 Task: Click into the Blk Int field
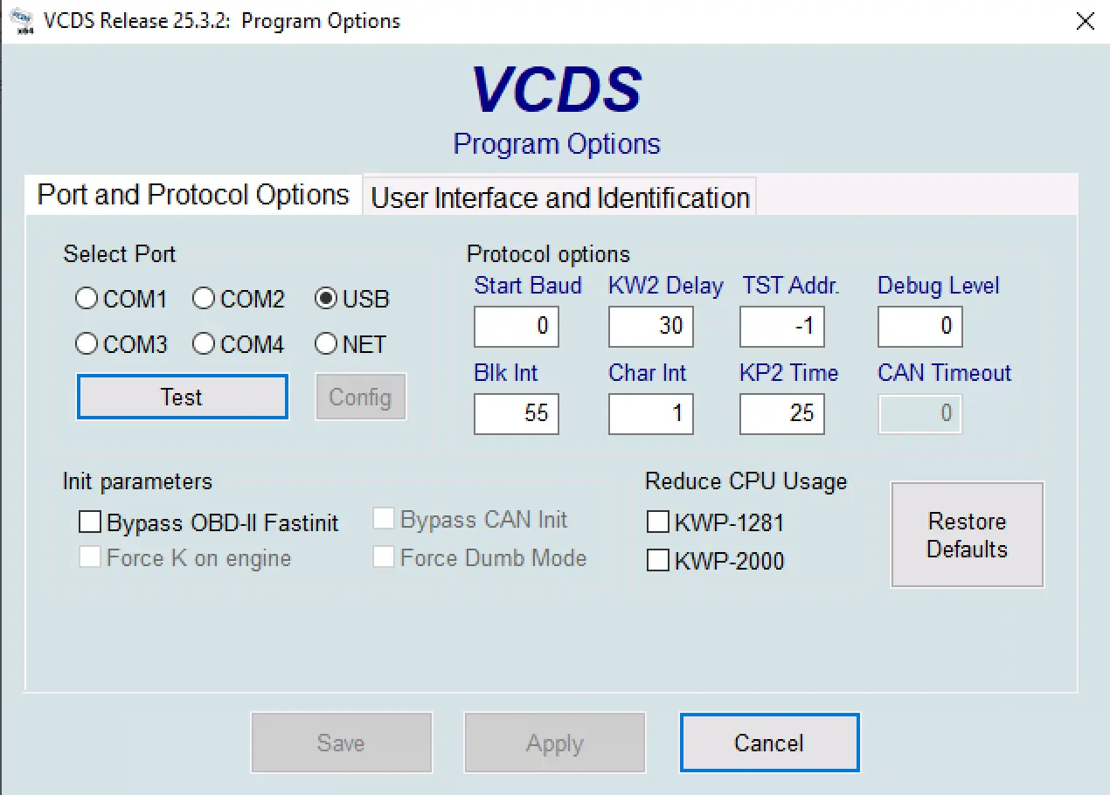(517, 413)
